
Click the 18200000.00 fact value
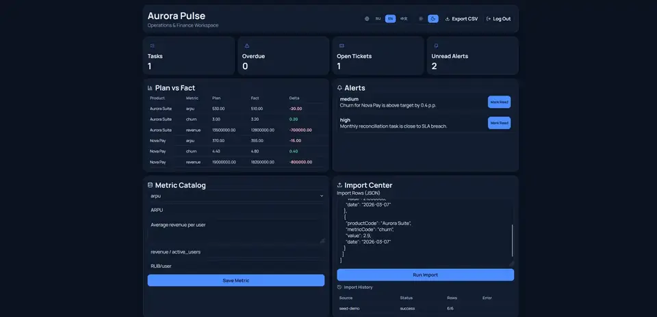262,162
